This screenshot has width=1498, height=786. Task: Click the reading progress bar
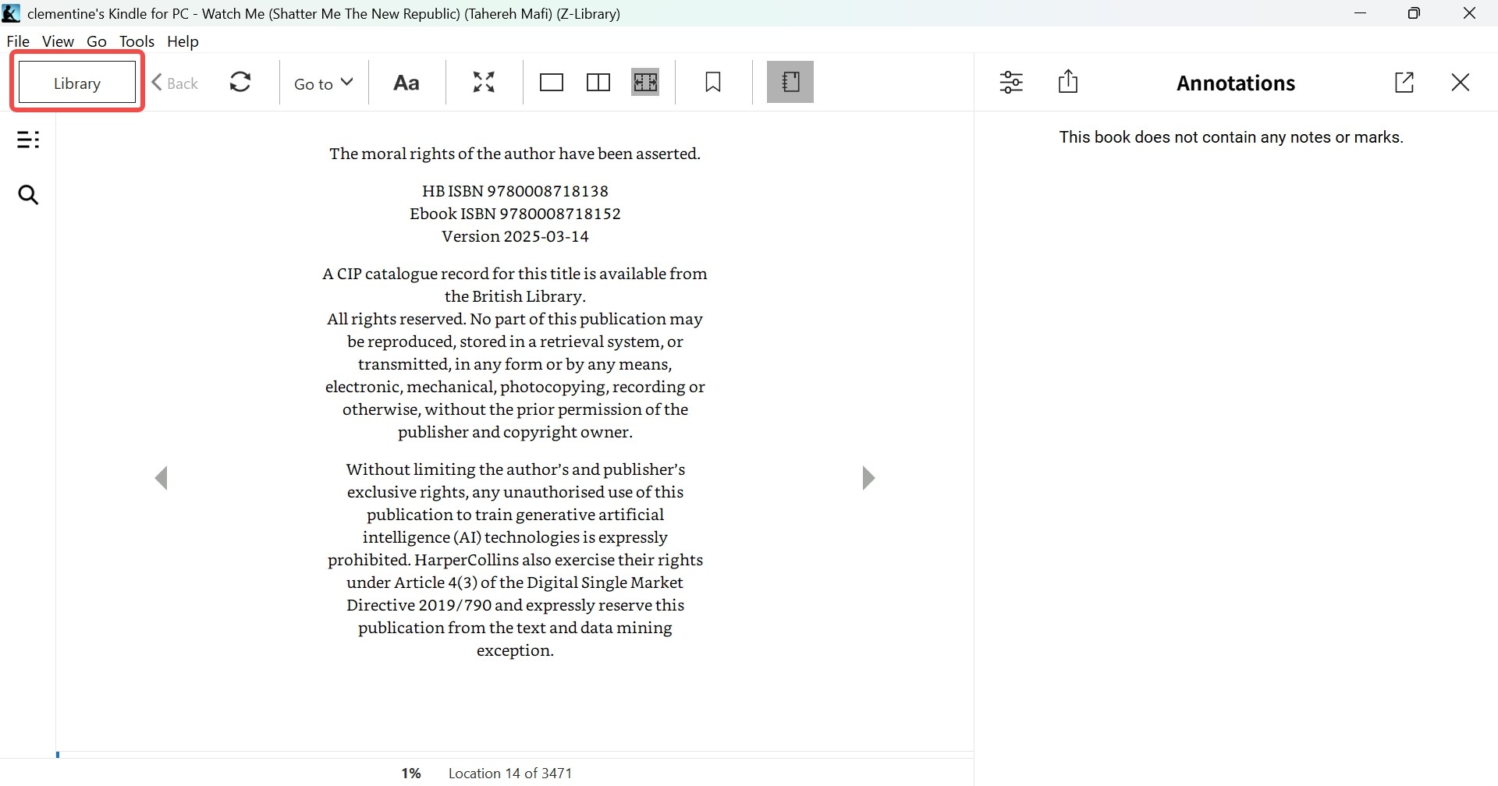click(x=515, y=754)
